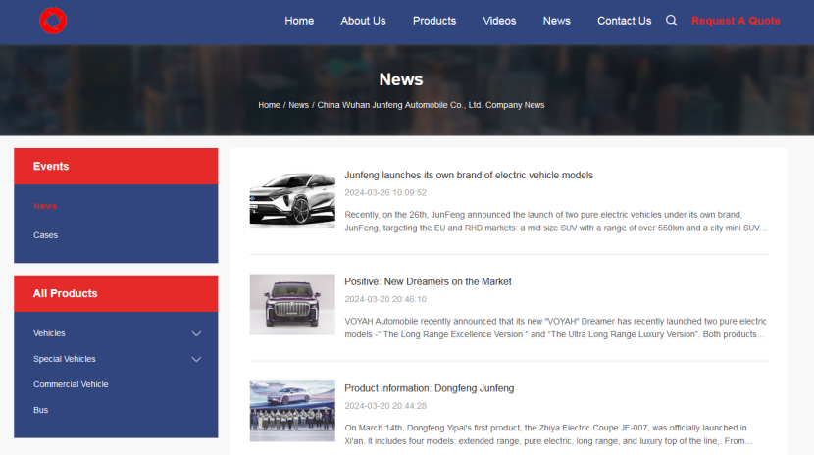This screenshot has width=814, height=455.
Task: Open Junfeng launches electric vehicle article
Action: pos(469,175)
